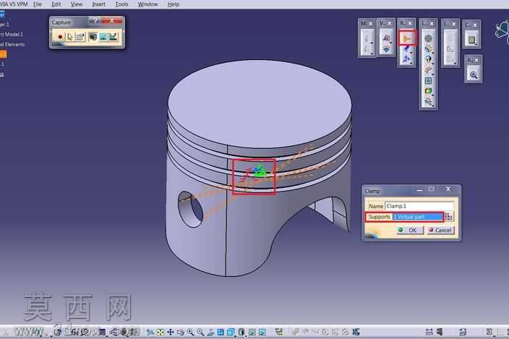Click the blue slider restraint icon below Clamp
509x339 pixels.
point(406,49)
